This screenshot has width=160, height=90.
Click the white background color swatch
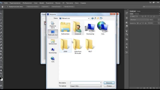[2, 80]
